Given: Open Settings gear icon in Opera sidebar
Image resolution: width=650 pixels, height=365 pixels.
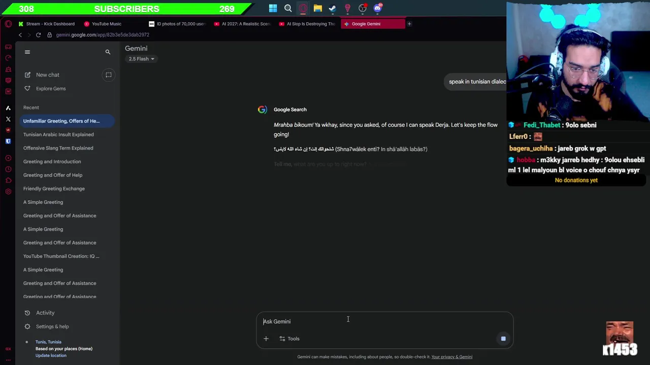Looking at the screenshot, I should pos(8,191).
